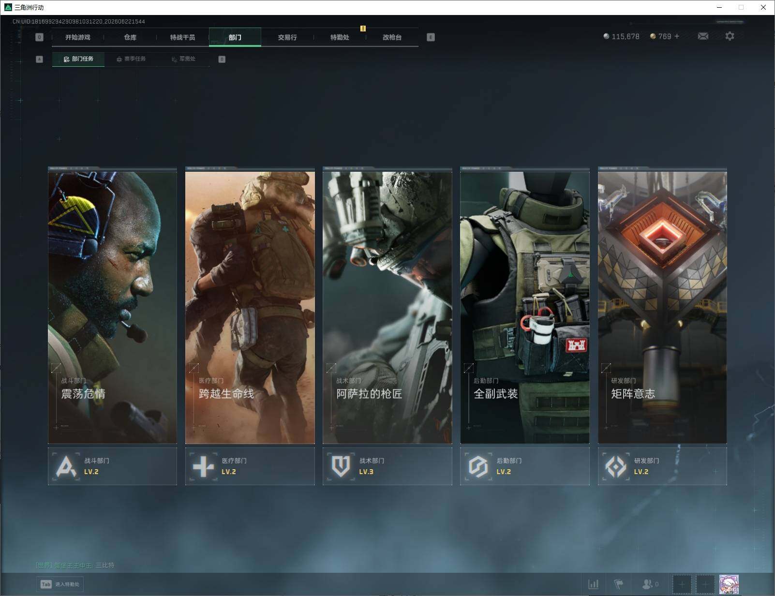Image resolution: width=775 pixels, height=596 pixels.
Task: Click the tactical department shield icon
Action: pos(341,467)
